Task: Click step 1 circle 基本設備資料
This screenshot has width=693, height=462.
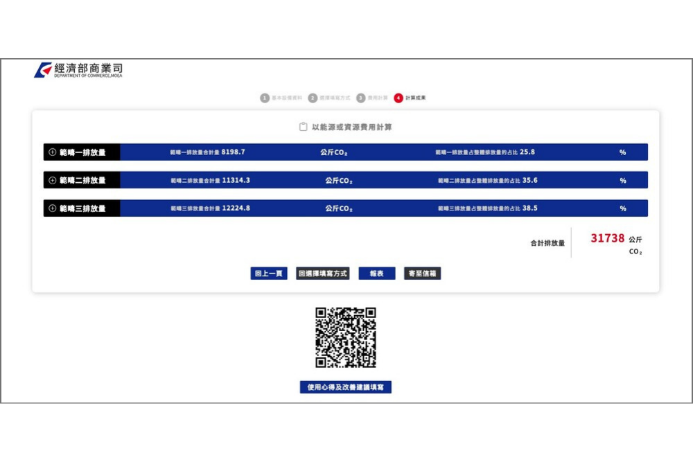Action: (265, 98)
